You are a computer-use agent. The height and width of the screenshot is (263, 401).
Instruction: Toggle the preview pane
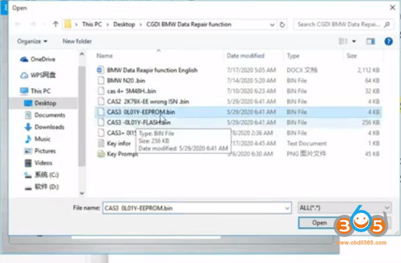[x=370, y=41]
